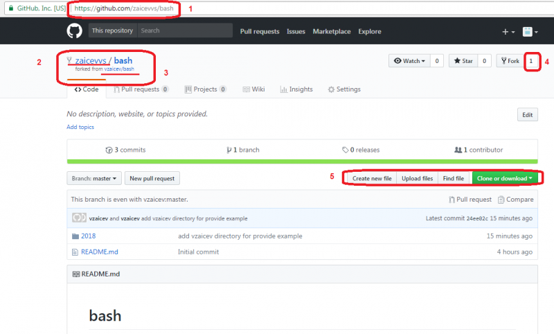Screen dimensions: 554x334
Task: Open the Insights tab
Action: 296,89
